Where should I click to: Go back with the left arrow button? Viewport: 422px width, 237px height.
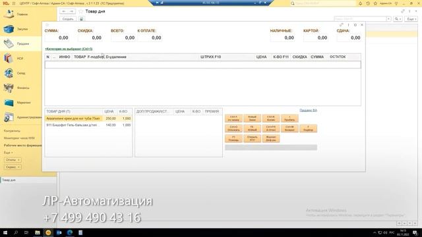click(x=64, y=11)
